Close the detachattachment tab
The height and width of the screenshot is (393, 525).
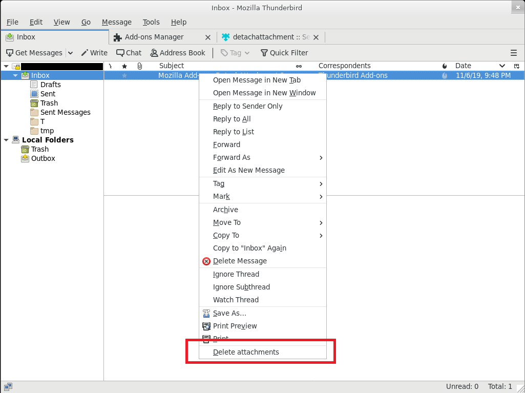(x=316, y=37)
